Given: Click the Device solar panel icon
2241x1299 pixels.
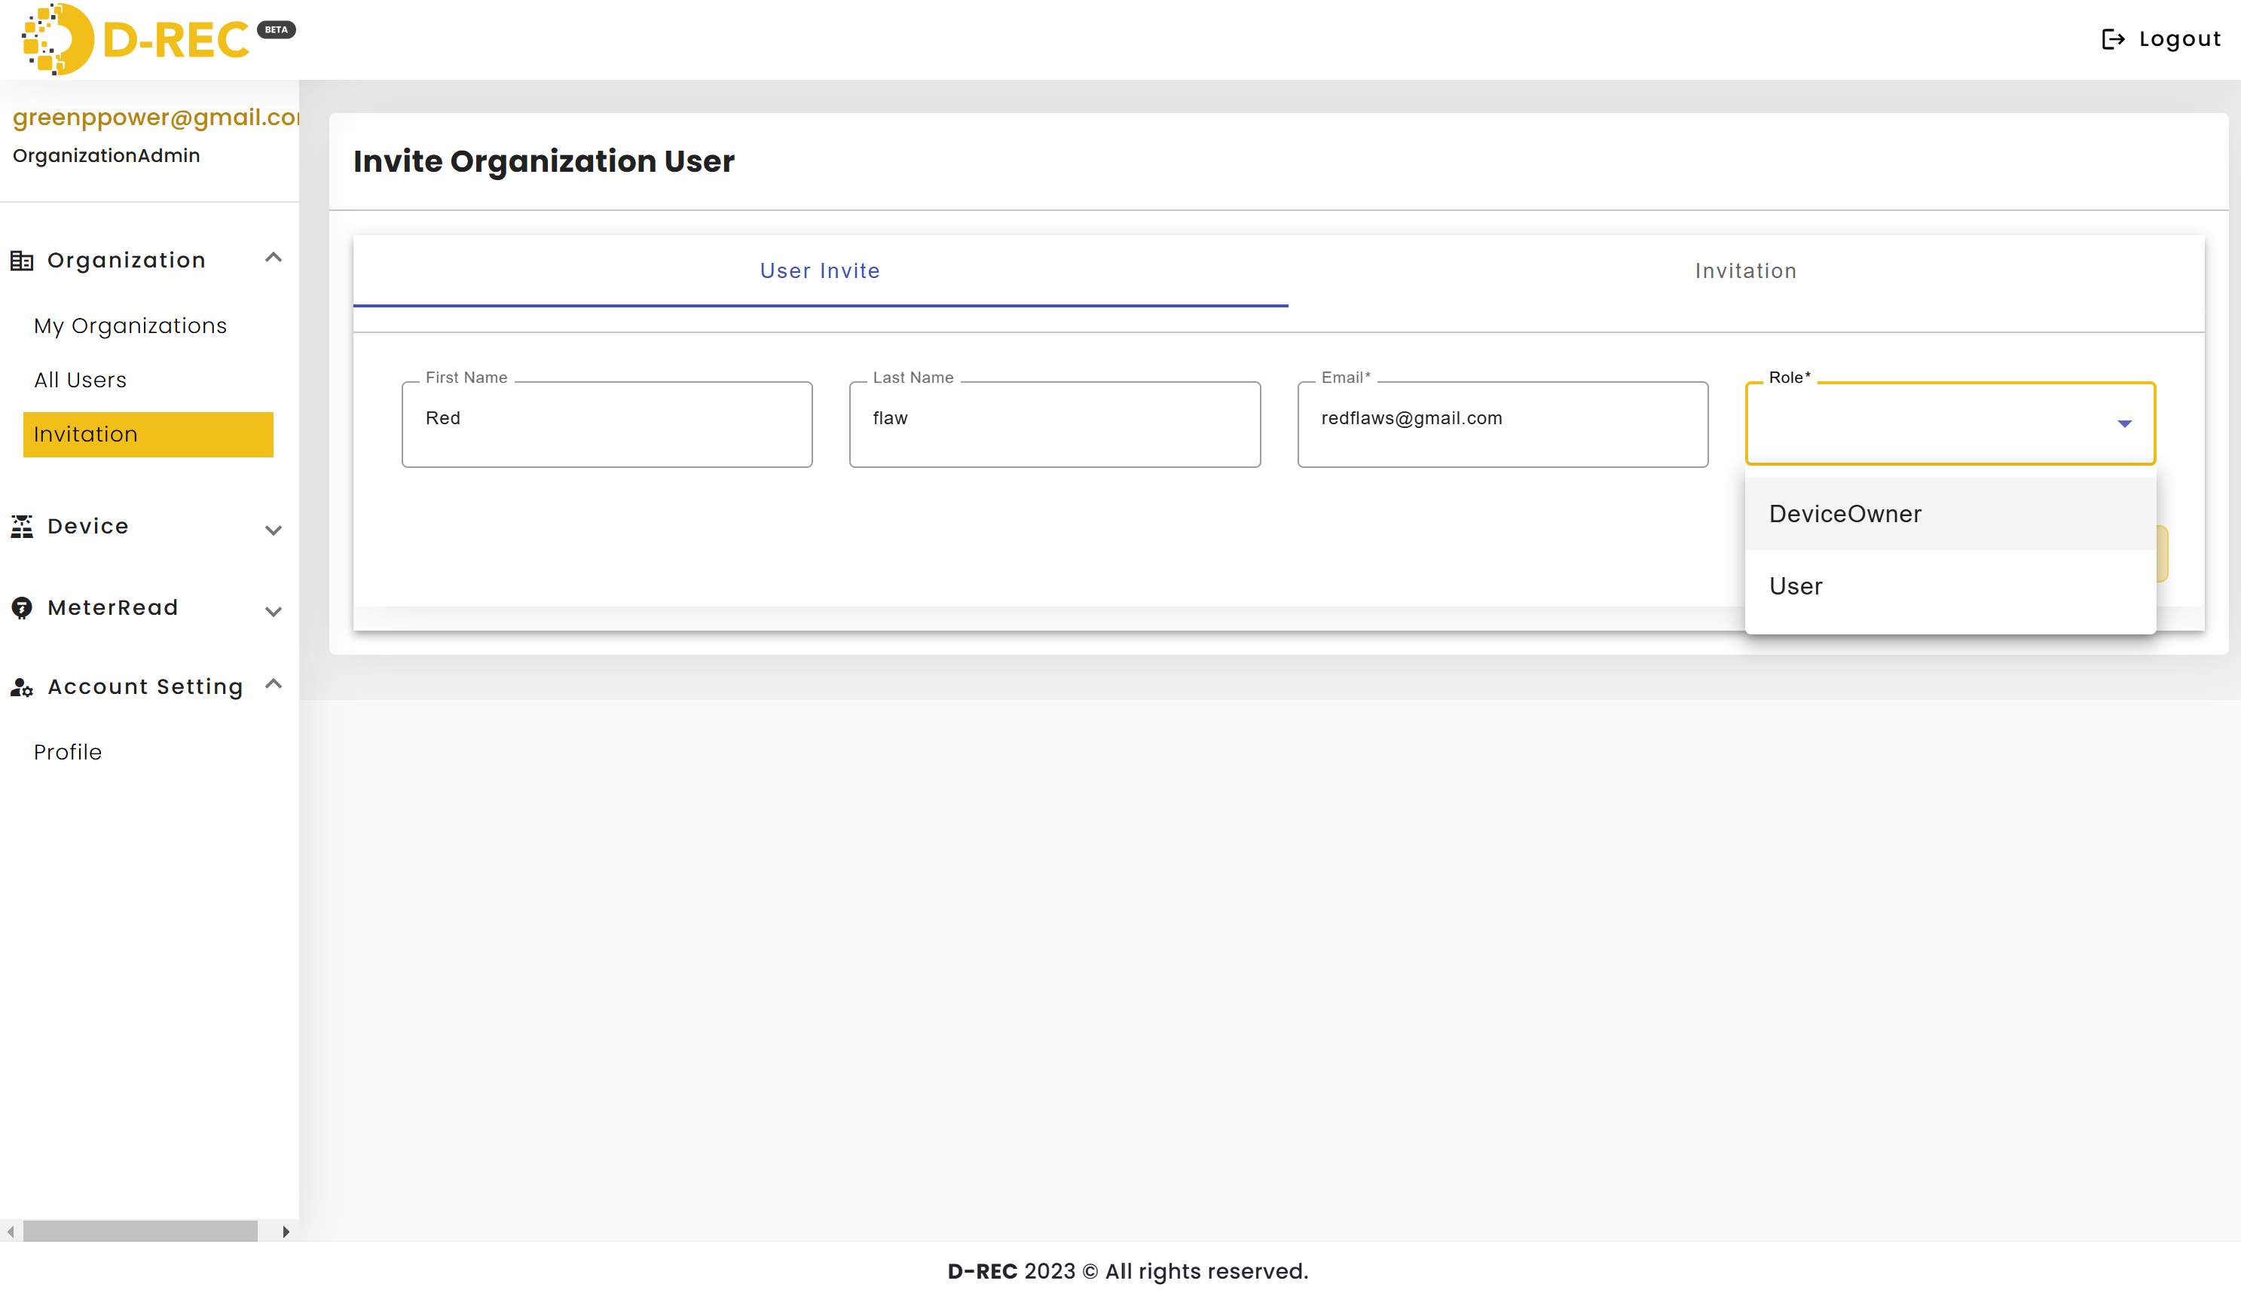Looking at the screenshot, I should tap(23, 527).
